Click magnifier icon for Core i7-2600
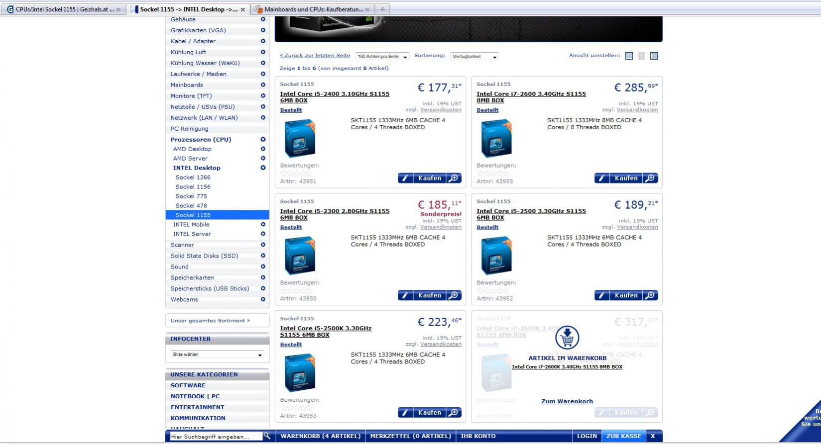The image size is (821, 444). coord(650,178)
